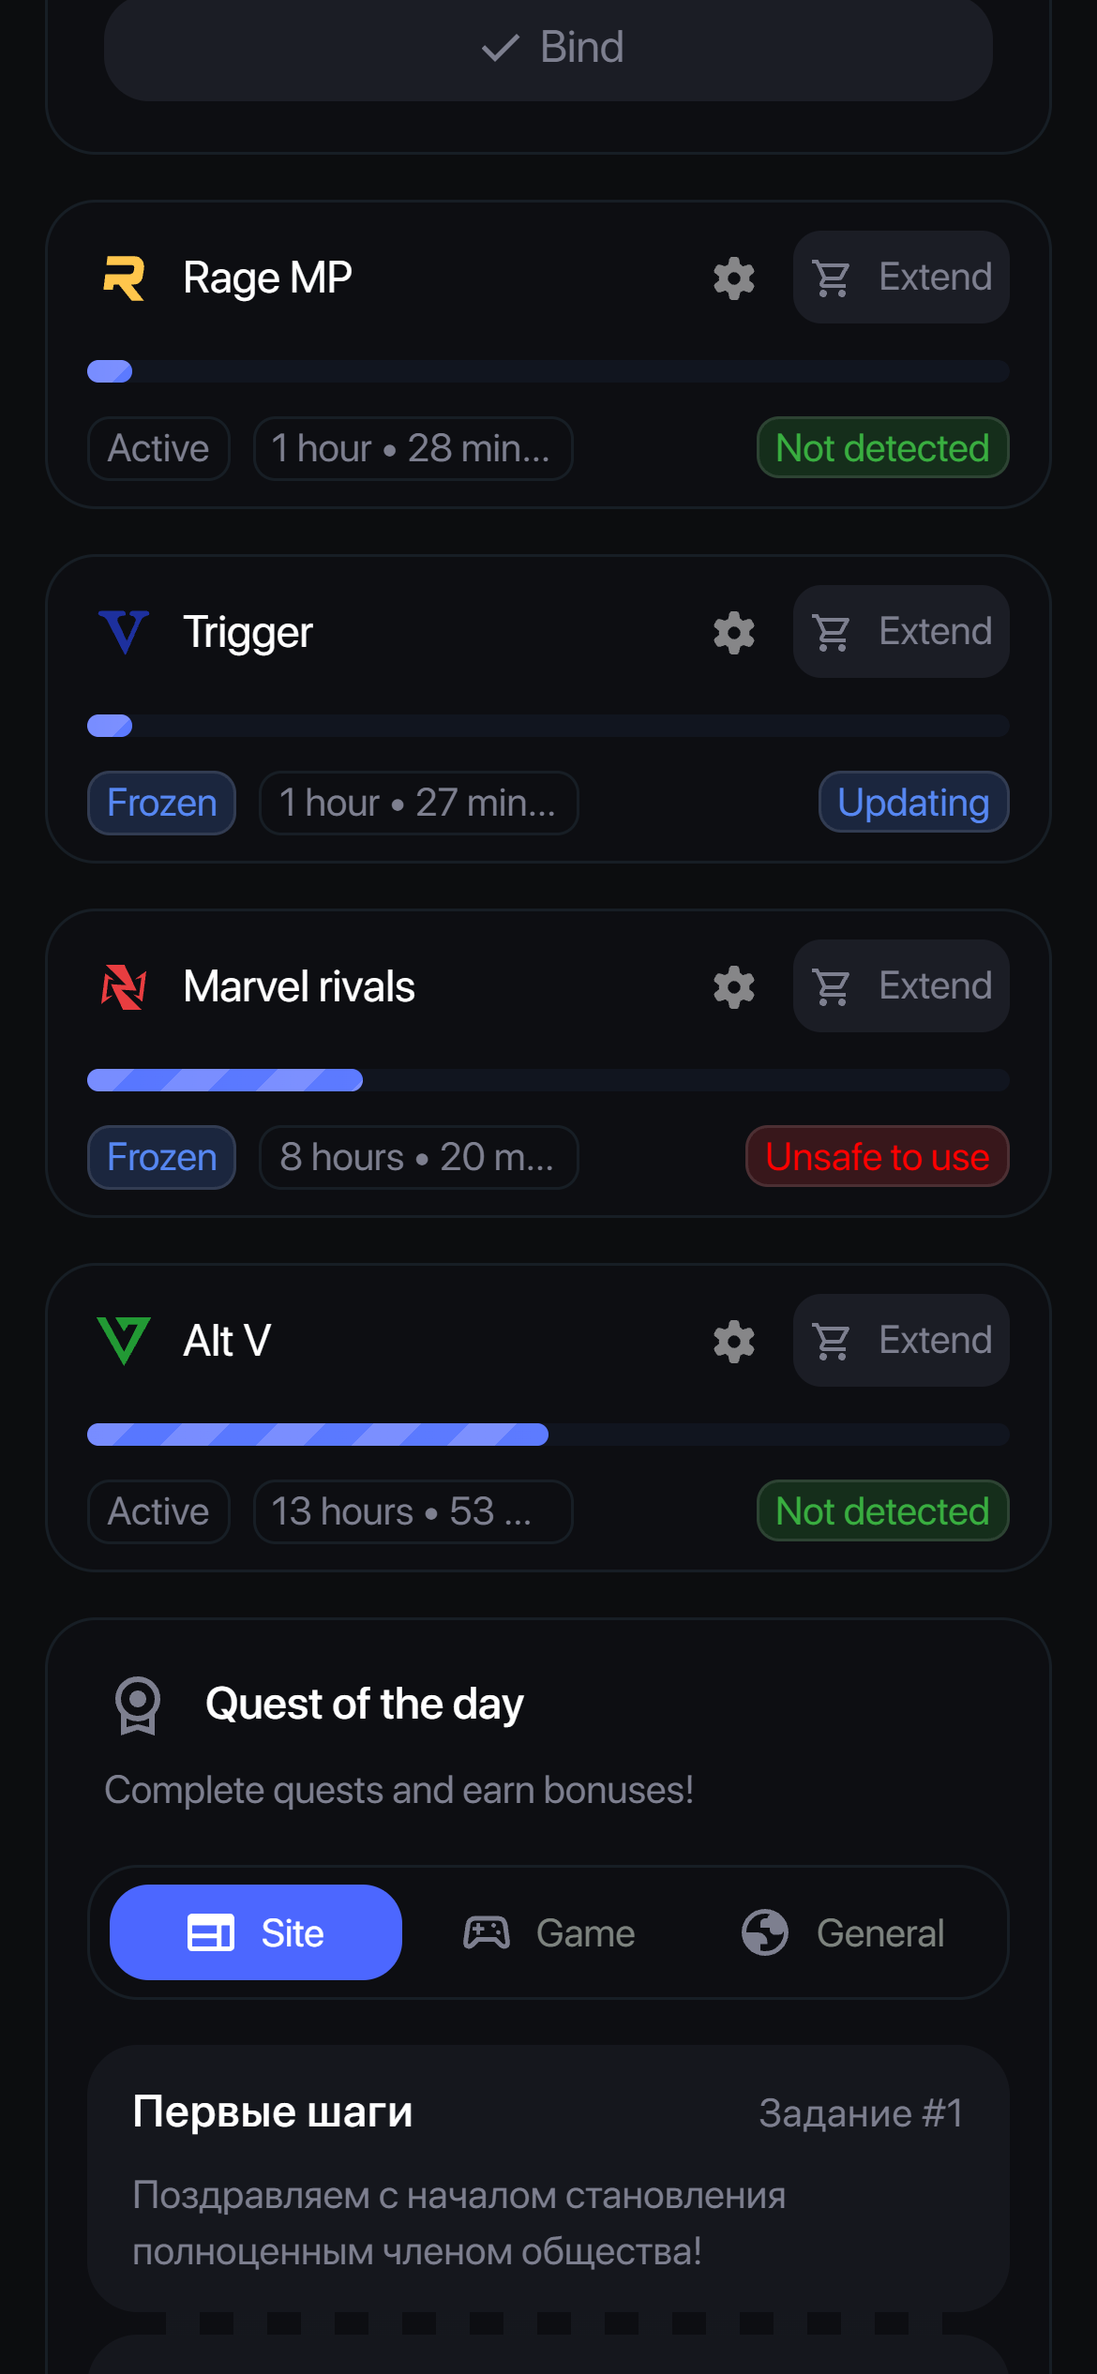Open settings gear for Rage MP
1097x2374 pixels.
(733, 278)
